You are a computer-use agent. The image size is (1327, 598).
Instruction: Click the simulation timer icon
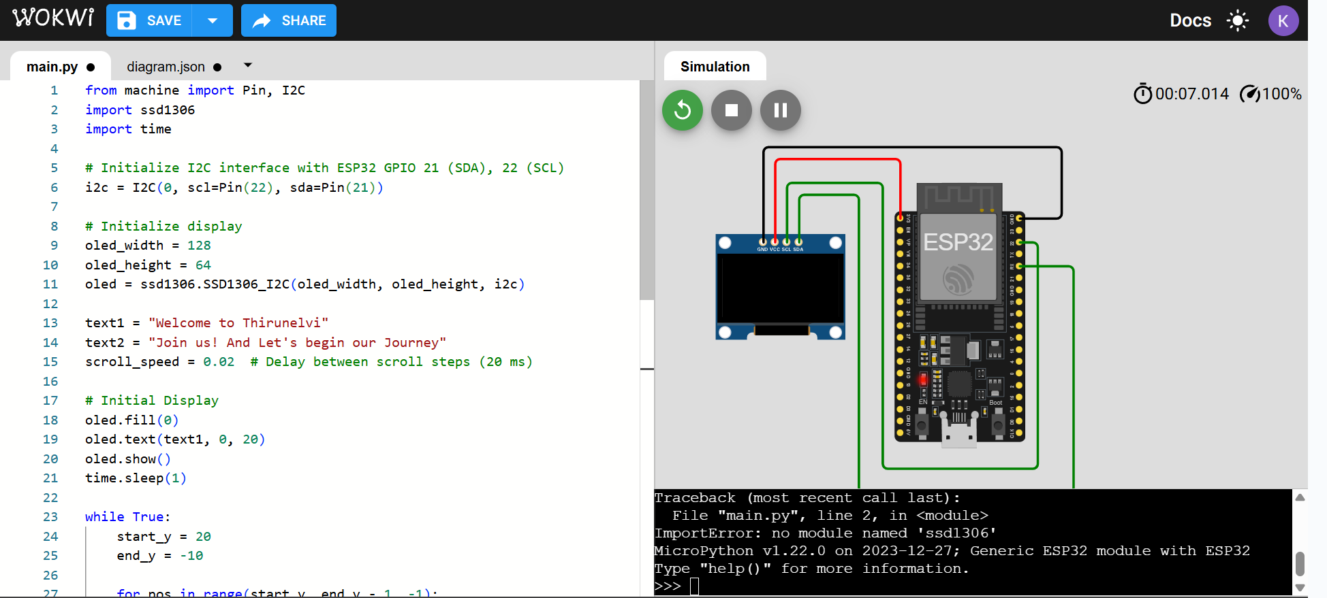pos(1142,94)
